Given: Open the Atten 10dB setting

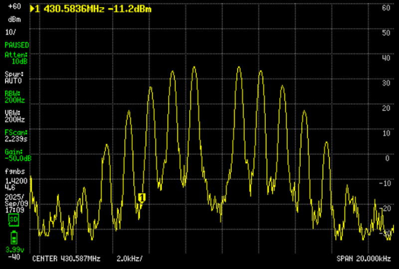Looking at the screenshot, I should [16, 58].
